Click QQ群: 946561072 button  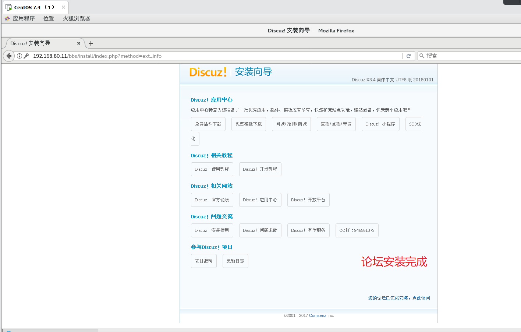click(357, 230)
